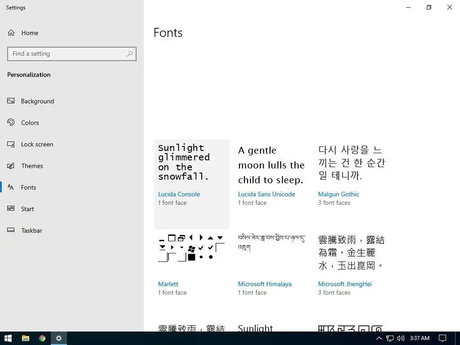Click the 3:37 AM clock
This screenshot has height=345, width=460.
(420, 338)
